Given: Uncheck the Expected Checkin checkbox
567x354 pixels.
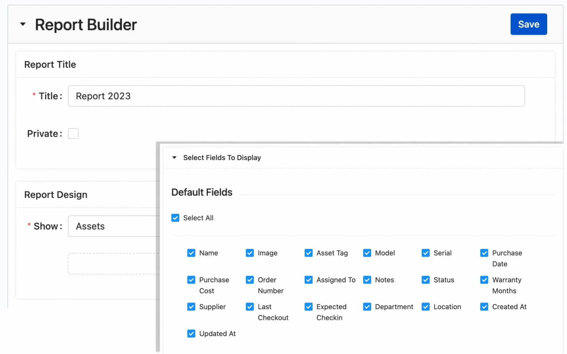Looking at the screenshot, I should [x=308, y=307].
